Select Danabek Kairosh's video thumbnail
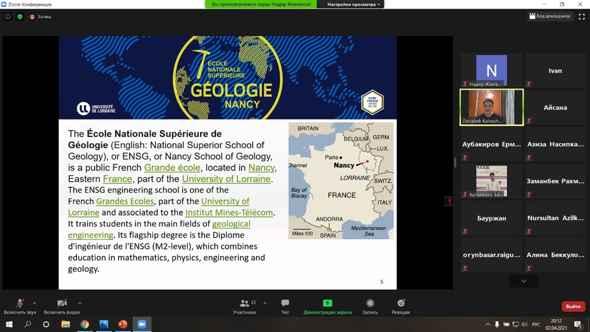The image size is (590, 332). [x=491, y=107]
